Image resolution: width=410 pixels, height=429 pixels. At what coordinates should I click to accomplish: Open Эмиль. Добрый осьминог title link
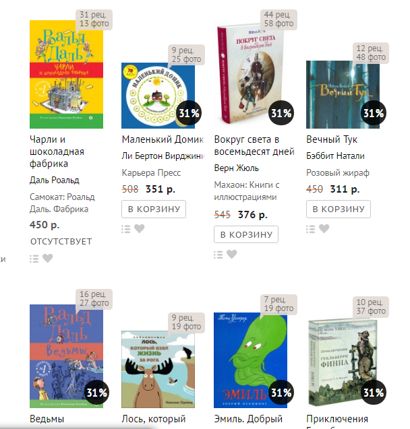tap(248, 419)
